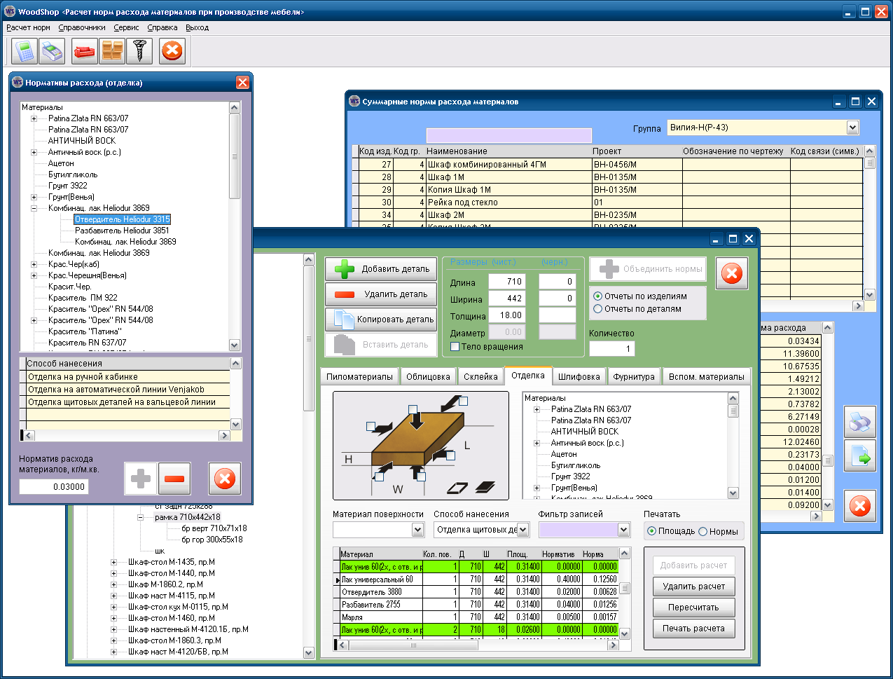Screen dimensions: 893x679
Task: Open the red sofa products icon
Action: coord(85,51)
